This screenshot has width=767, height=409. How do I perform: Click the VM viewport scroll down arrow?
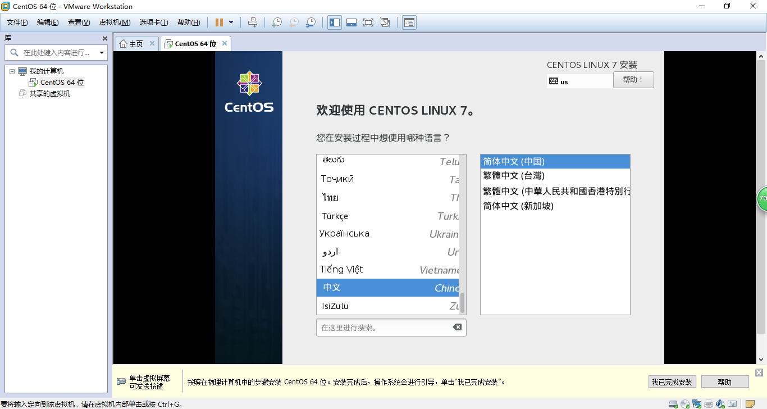tap(761, 360)
